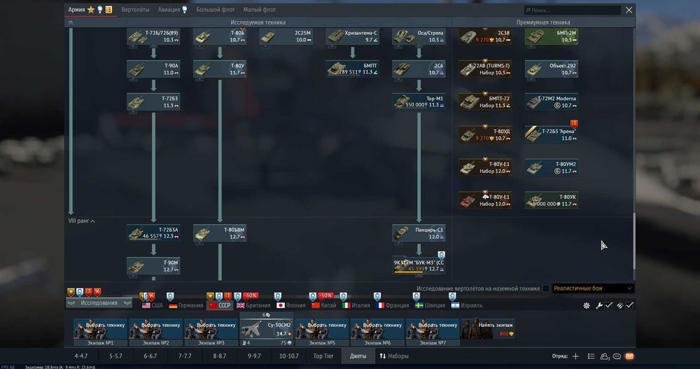Select the Т-80БВМ tank icon
Screen dimensions: 700x369
click(x=202, y=232)
